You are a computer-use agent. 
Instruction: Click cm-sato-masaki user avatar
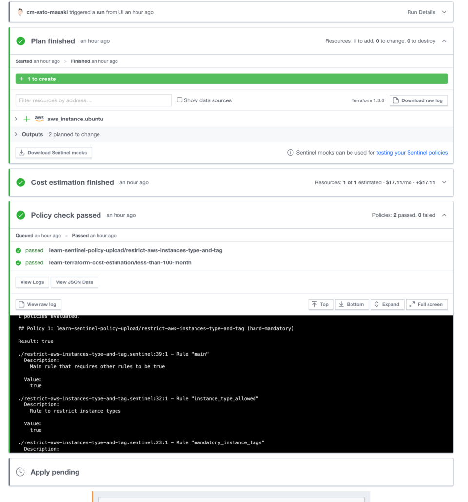click(x=20, y=12)
